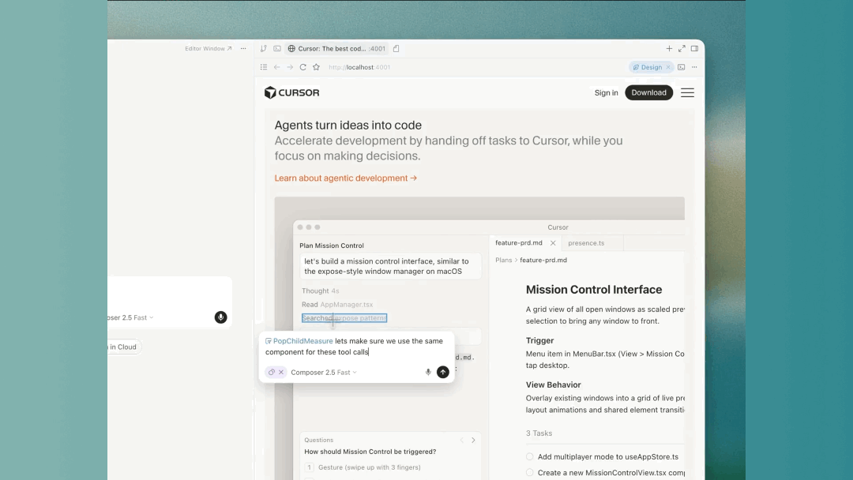Click the Thought 4s row

(x=321, y=291)
